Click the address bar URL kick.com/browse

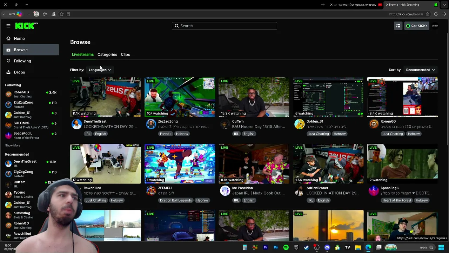[x=406, y=14]
